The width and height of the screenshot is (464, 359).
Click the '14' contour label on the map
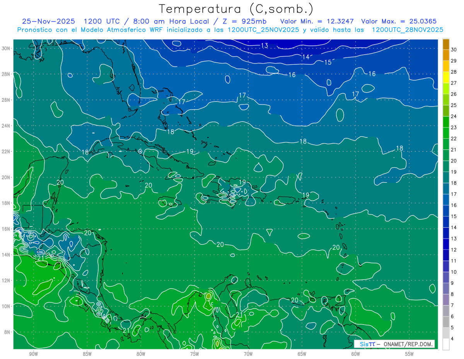(x=306, y=57)
